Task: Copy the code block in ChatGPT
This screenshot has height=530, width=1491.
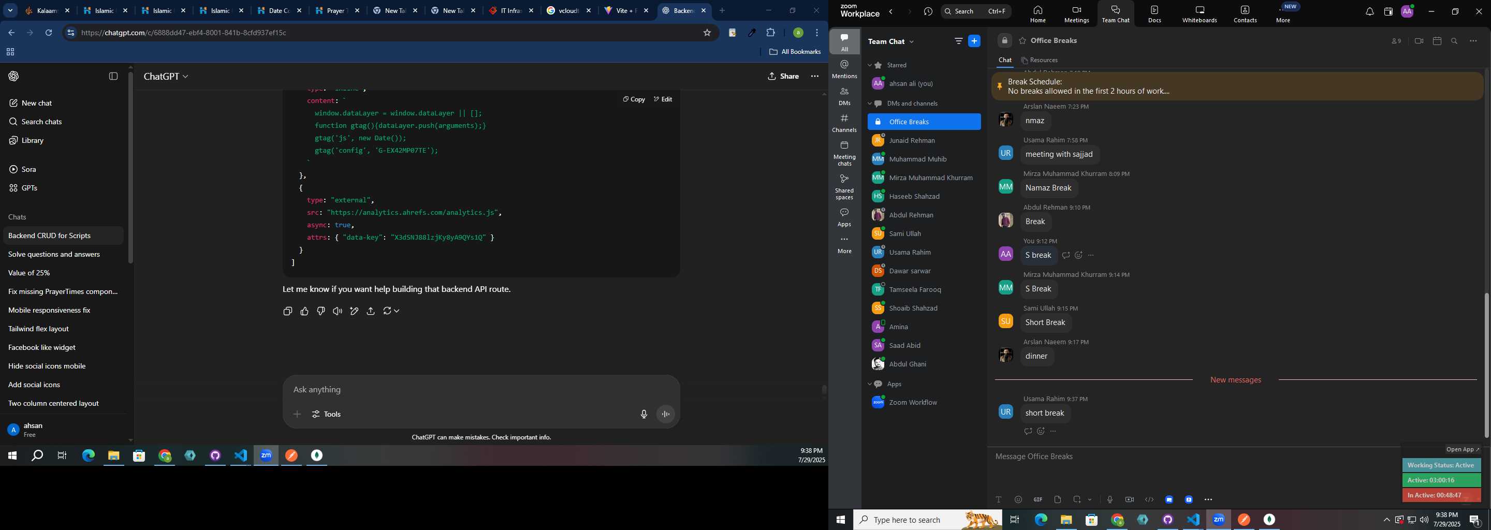Action: 634,99
